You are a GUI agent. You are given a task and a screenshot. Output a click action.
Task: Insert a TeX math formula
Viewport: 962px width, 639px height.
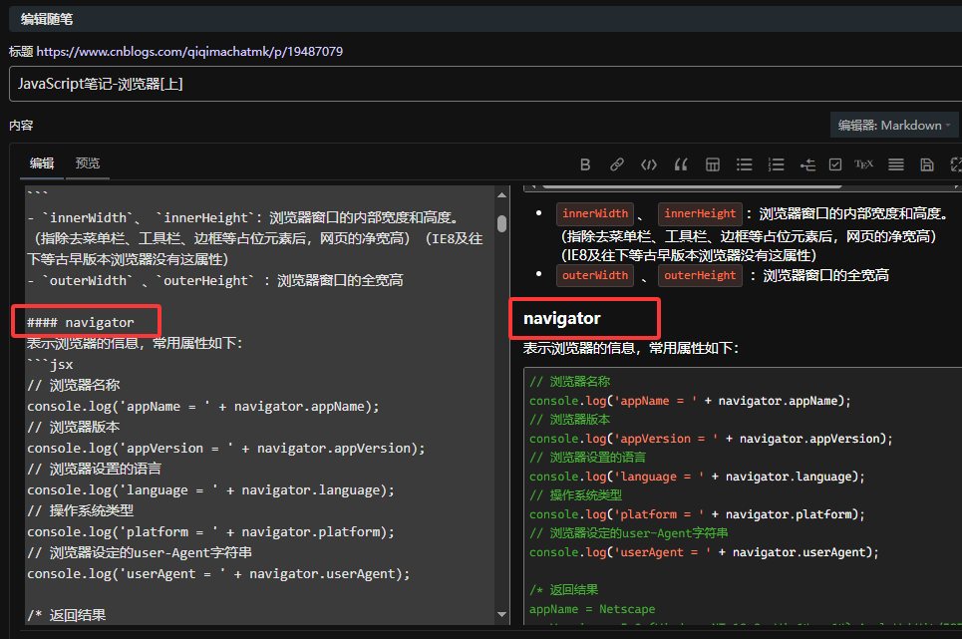click(864, 164)
